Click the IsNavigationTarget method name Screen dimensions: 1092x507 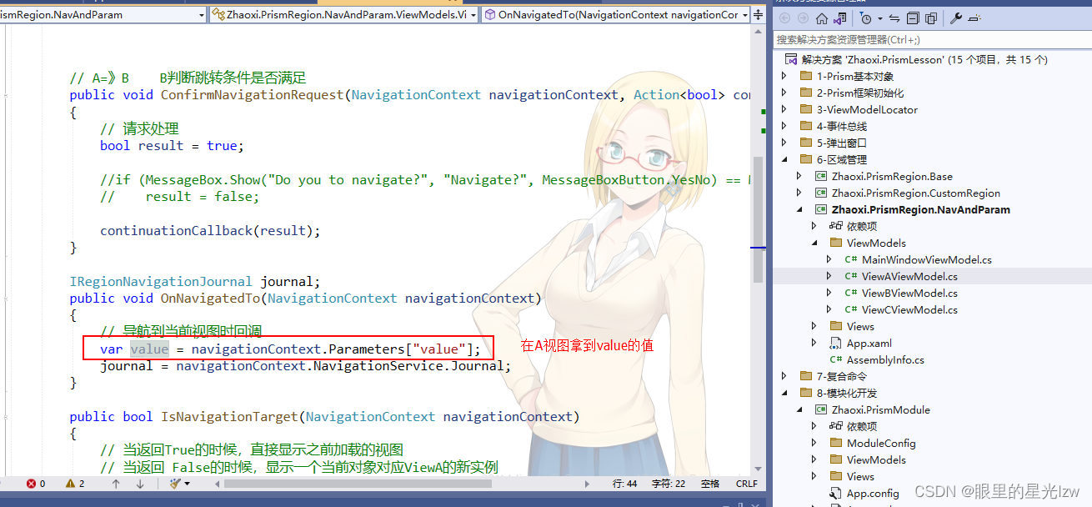tap(229, 416)
